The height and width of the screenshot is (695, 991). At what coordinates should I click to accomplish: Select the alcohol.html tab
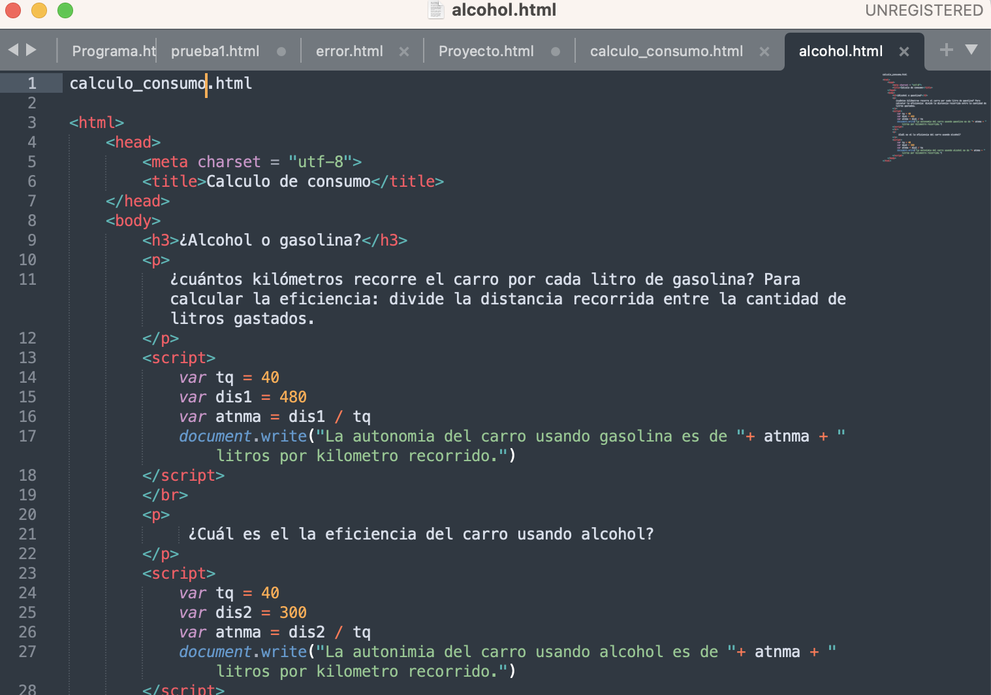point(840,51)
